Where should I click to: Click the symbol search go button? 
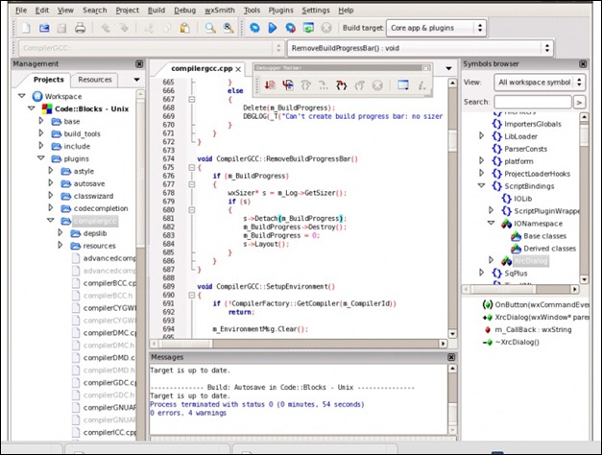[x=579, y=102]
